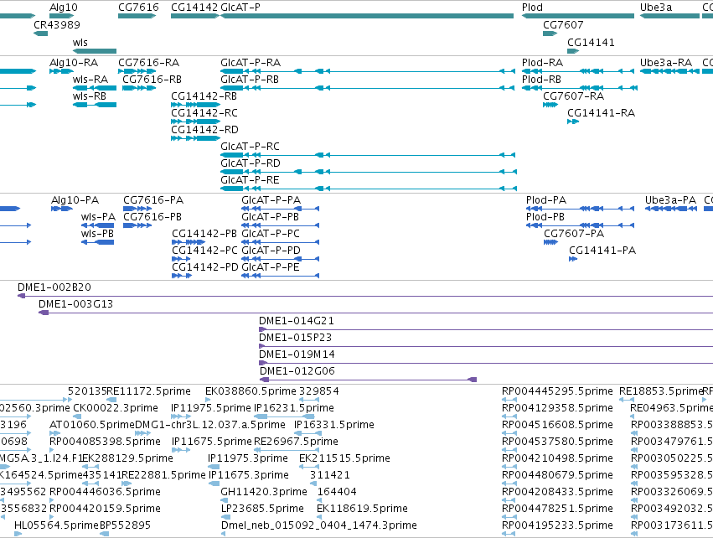Click the Alg10-PA protein label

click(75, 200)
